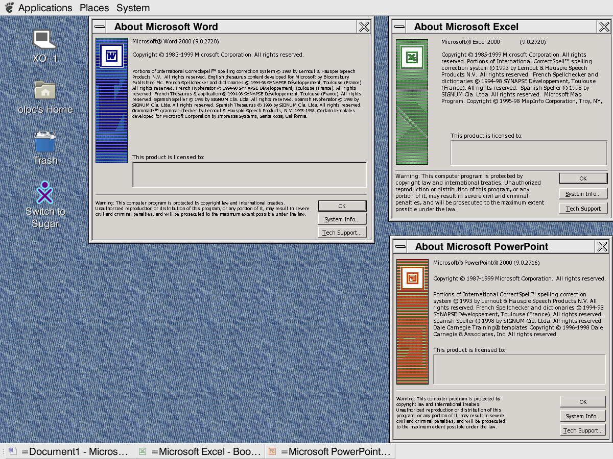
Task: Open window menu of About Microsoft Excel
Action: pos(399,27)
